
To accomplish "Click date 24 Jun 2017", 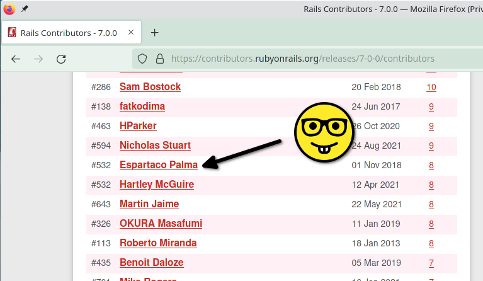I will 376,106.
